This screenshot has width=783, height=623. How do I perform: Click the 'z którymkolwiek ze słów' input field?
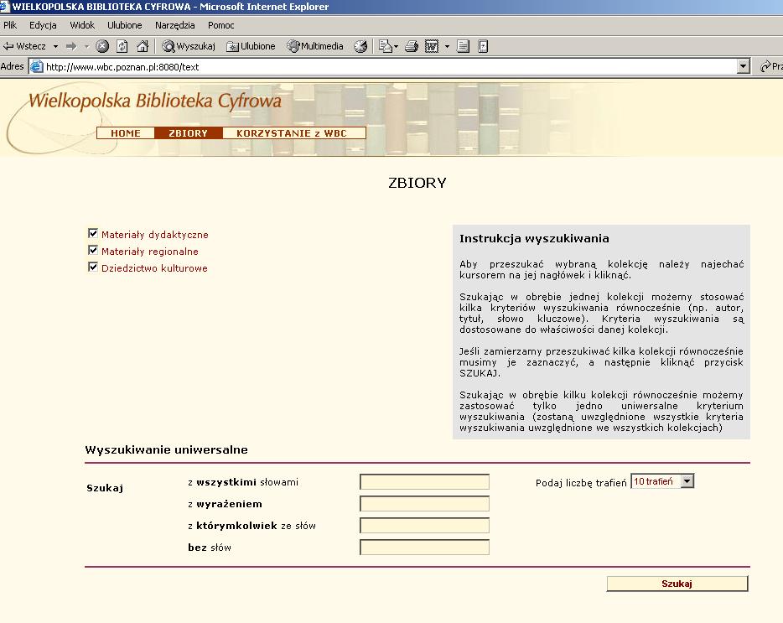(424, 525)
